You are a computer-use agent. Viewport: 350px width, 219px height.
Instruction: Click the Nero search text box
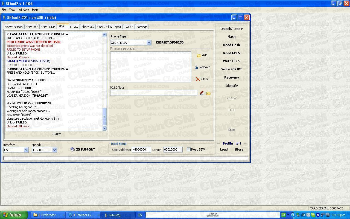212,215
